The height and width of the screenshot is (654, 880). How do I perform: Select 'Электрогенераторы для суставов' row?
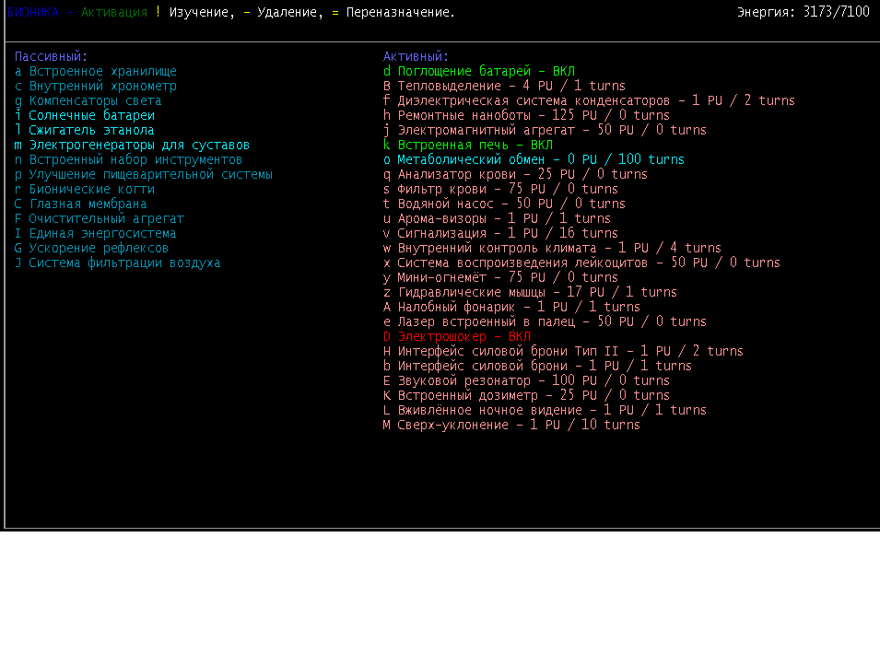coord(132,145)
